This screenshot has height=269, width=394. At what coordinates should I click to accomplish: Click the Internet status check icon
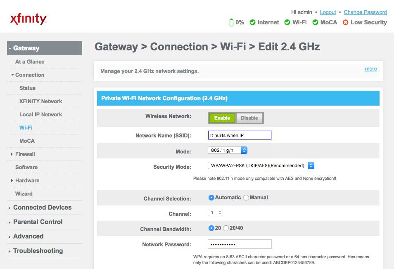(x=252, y=22)
